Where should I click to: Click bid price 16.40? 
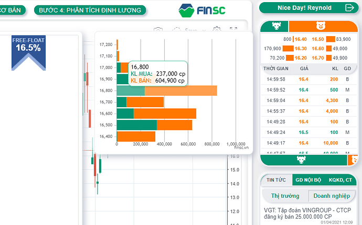pyautogui.click(x=301, y=39)
